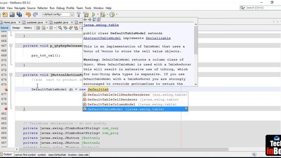281x158 pixels.
Task: Open the default config combo box
Action: point(58,14)
